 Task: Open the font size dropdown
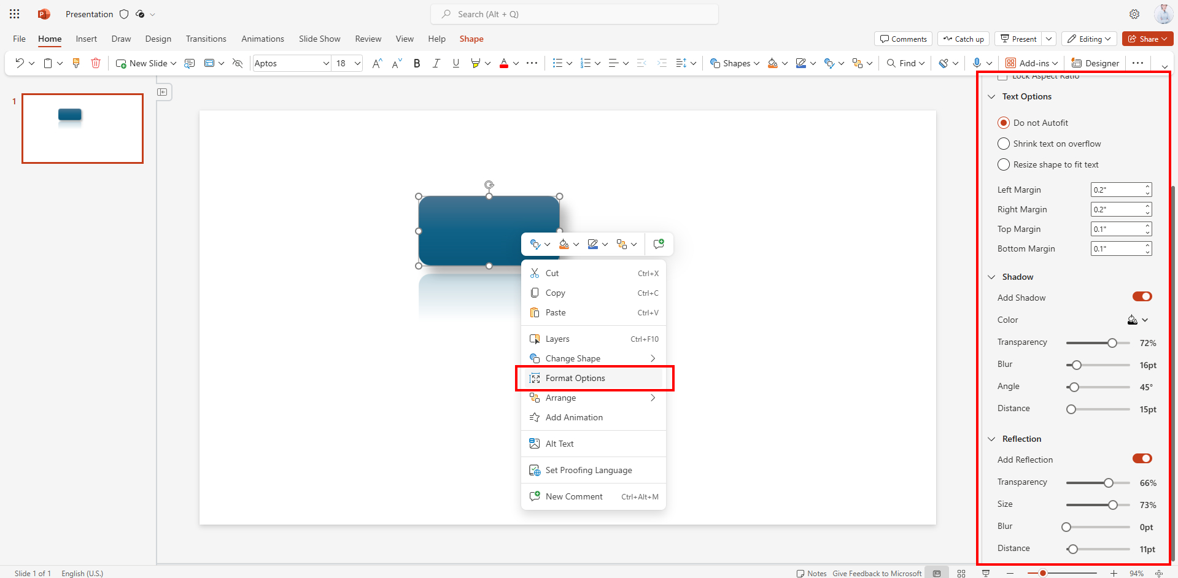point(357,63)
